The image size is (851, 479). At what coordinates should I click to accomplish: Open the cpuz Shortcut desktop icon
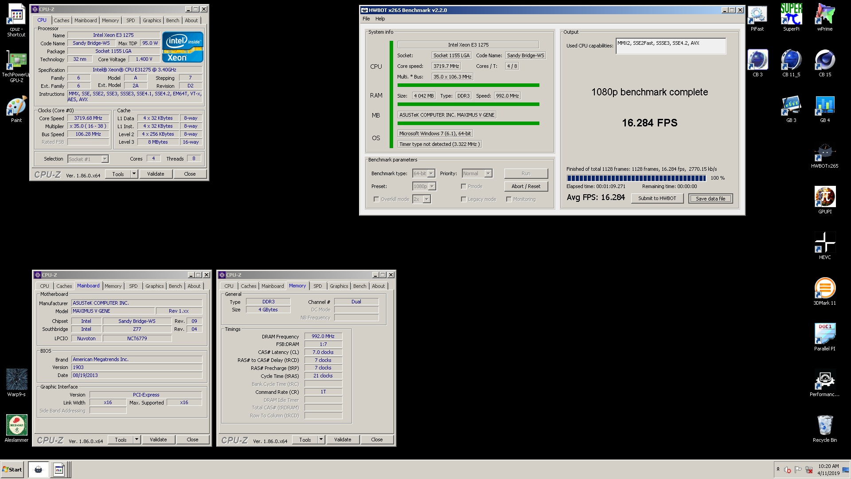tap(16, 20)
